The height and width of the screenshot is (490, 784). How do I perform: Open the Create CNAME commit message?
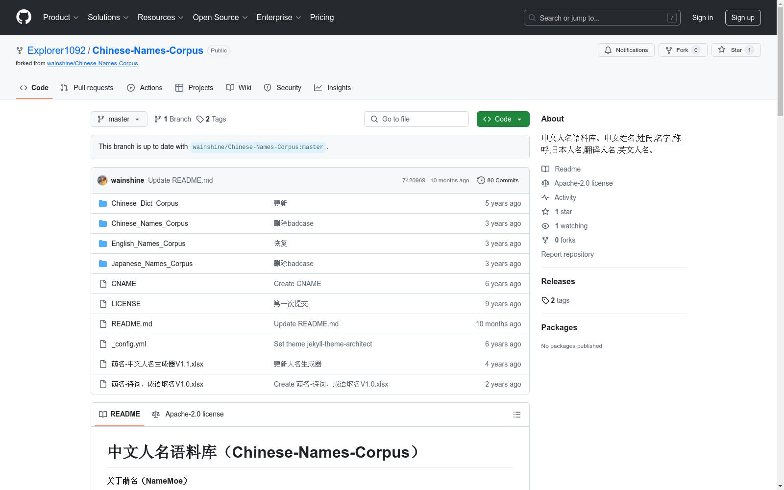(x=297, y=284)
